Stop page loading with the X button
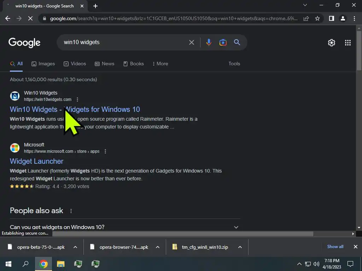This screenshot has height=271, width=362. [30, 18]
